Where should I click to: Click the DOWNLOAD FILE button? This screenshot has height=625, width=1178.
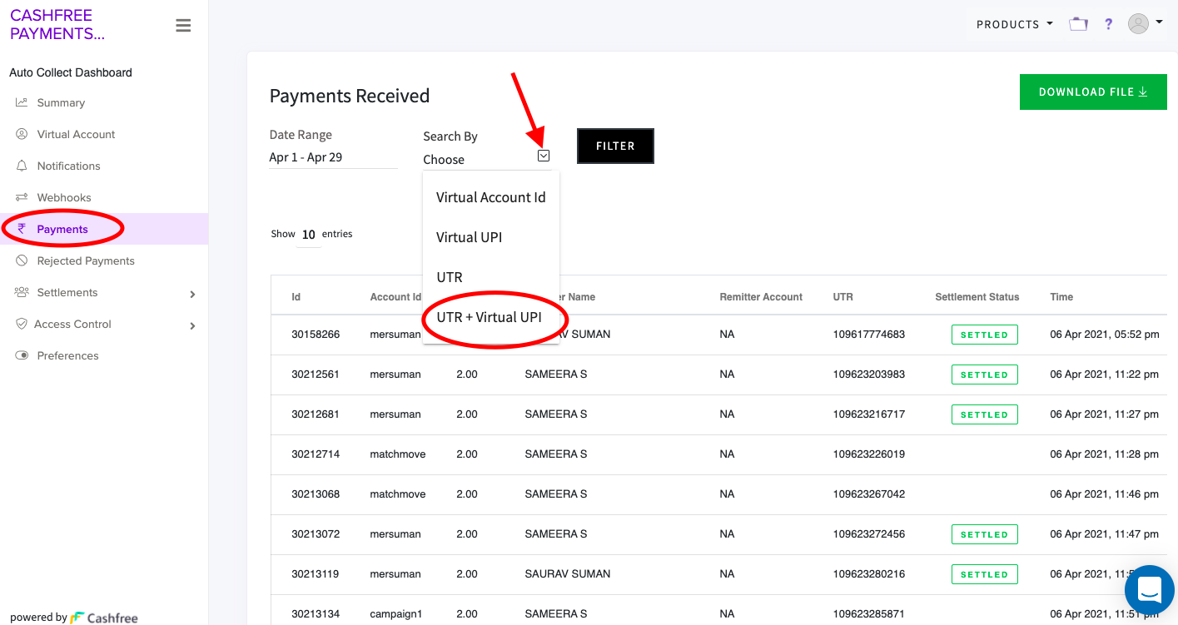[1093, 92]
